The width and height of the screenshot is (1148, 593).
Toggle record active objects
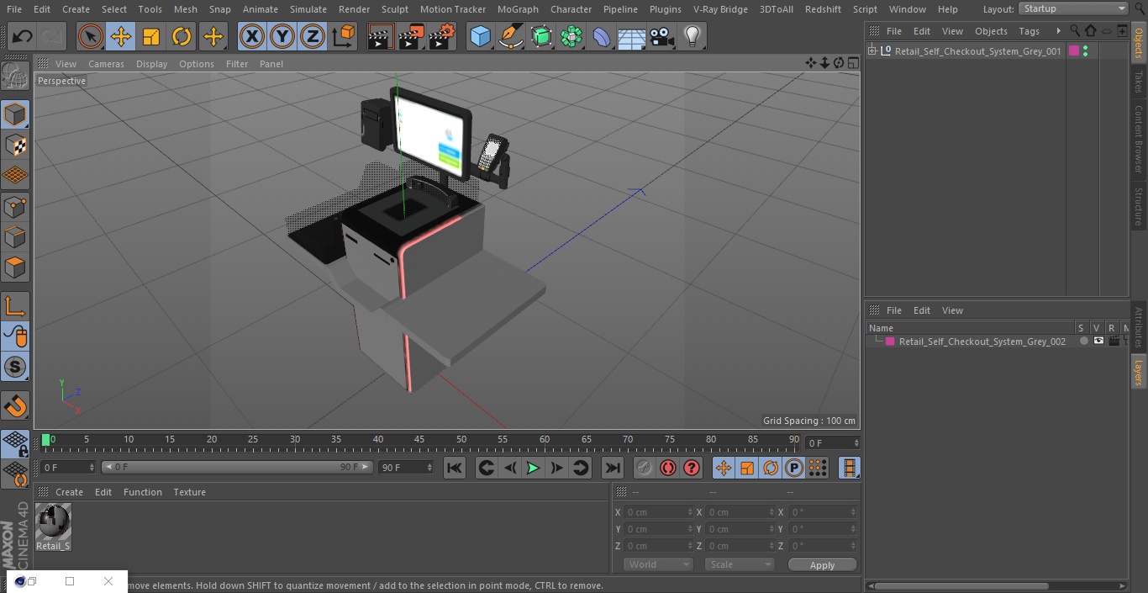coord(645,468)
